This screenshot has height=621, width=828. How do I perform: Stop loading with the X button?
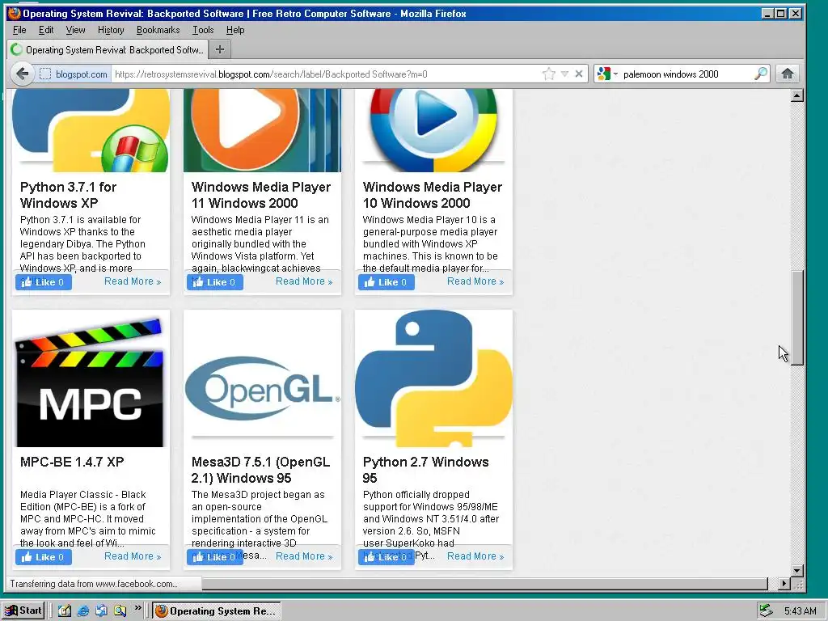click(x=579, y=74)
